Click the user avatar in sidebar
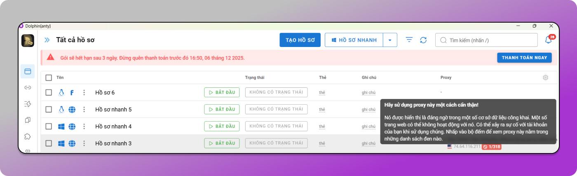Viewport: 577px width, 176px height. pos(28,40)
